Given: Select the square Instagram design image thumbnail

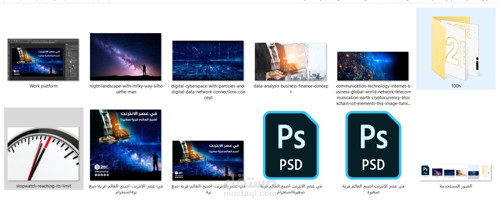Looking at the screenshot, I should click(x=126, y=145).
